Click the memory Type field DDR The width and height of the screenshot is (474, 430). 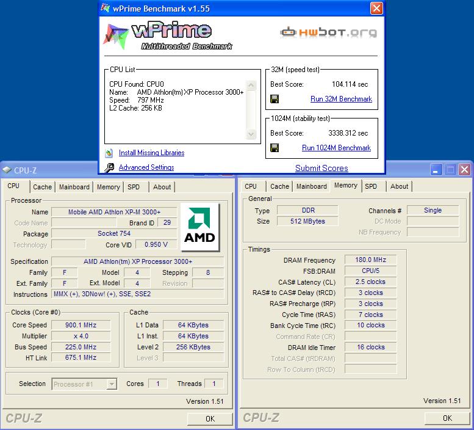pyautogui.click(x=307, y=210)
